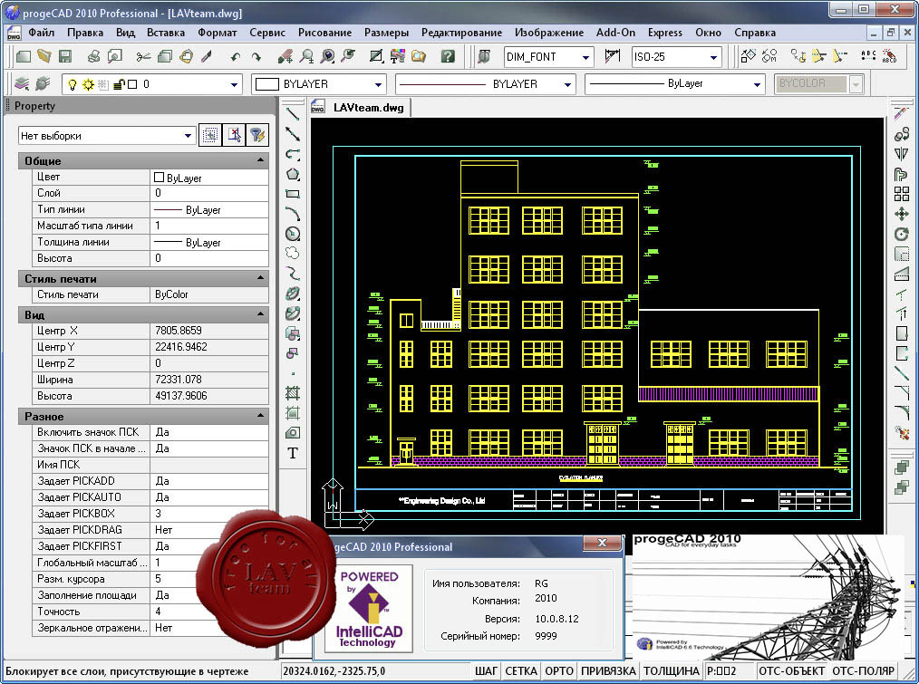
Task: Toggle layer freeze sun icon
Action: tap(88, 84)
